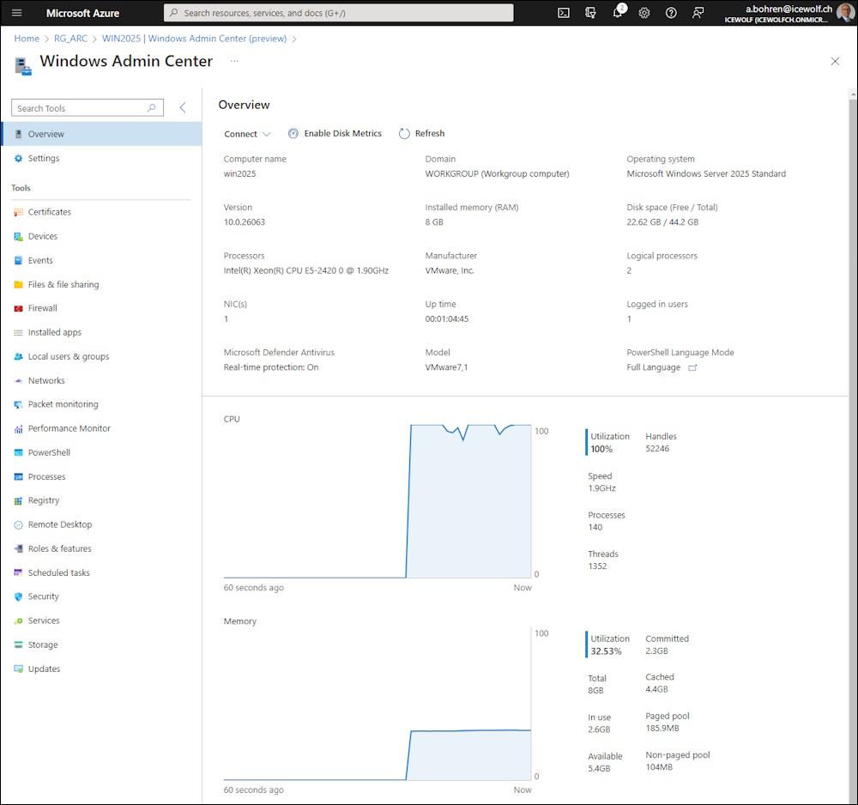Click the Certificates tool icon

18,212
